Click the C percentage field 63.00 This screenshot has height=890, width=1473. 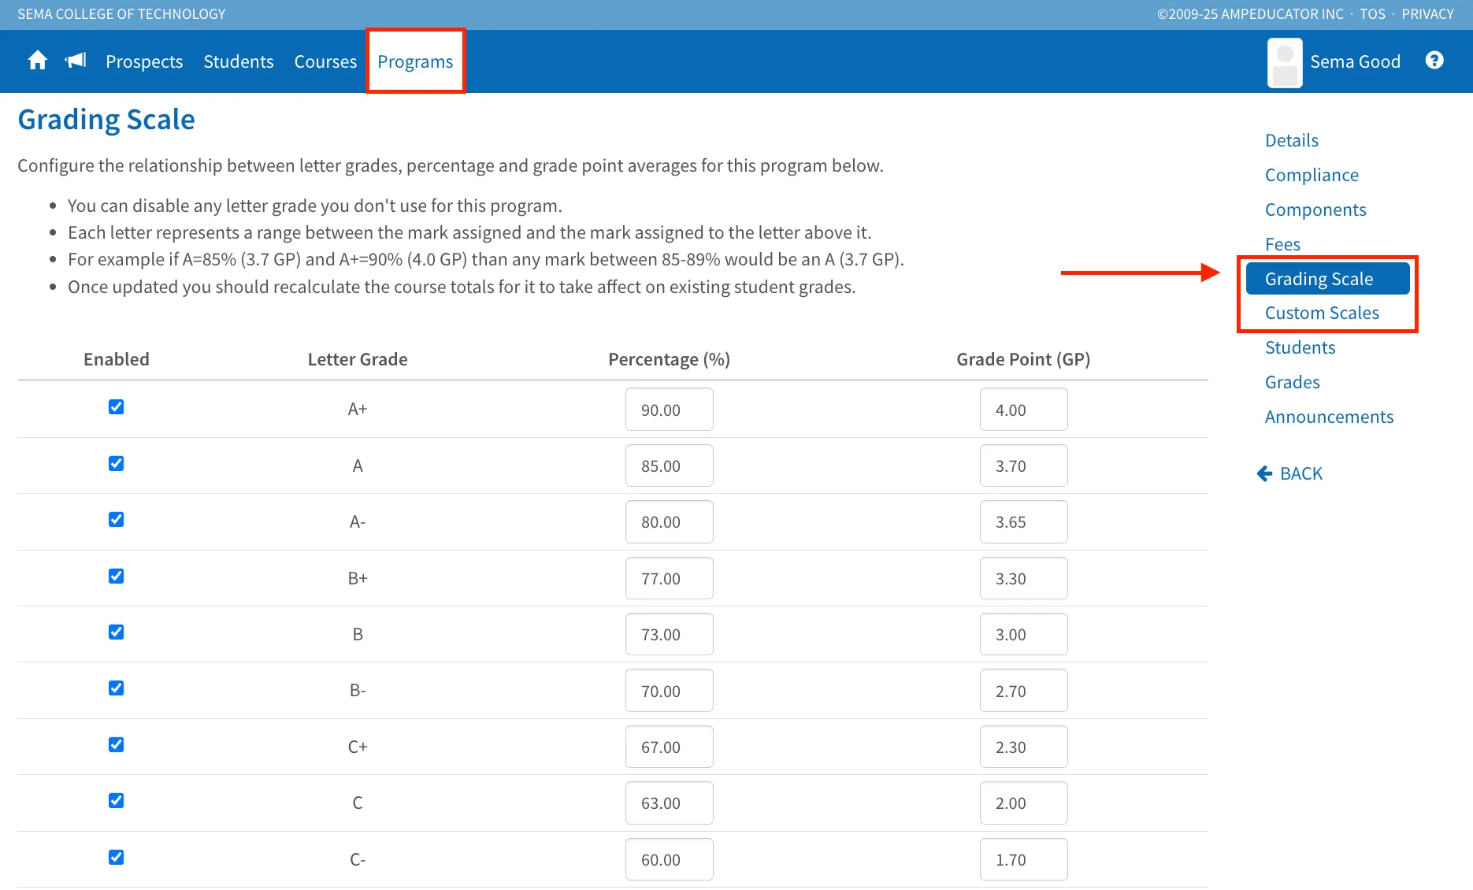pyautogui.click(x=670, y=803)
